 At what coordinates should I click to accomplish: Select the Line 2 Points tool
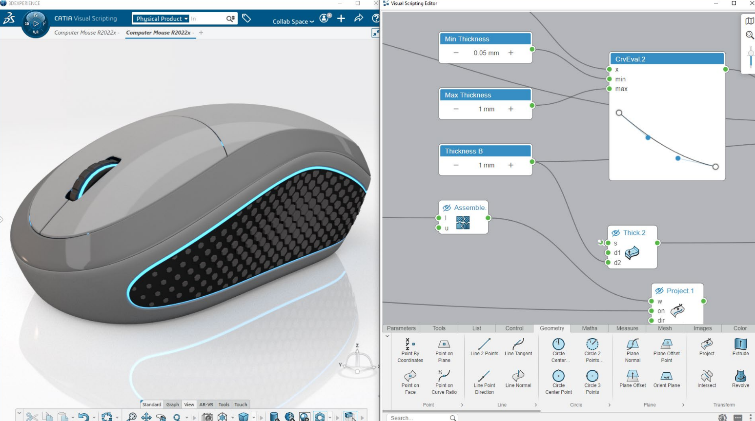484,344
